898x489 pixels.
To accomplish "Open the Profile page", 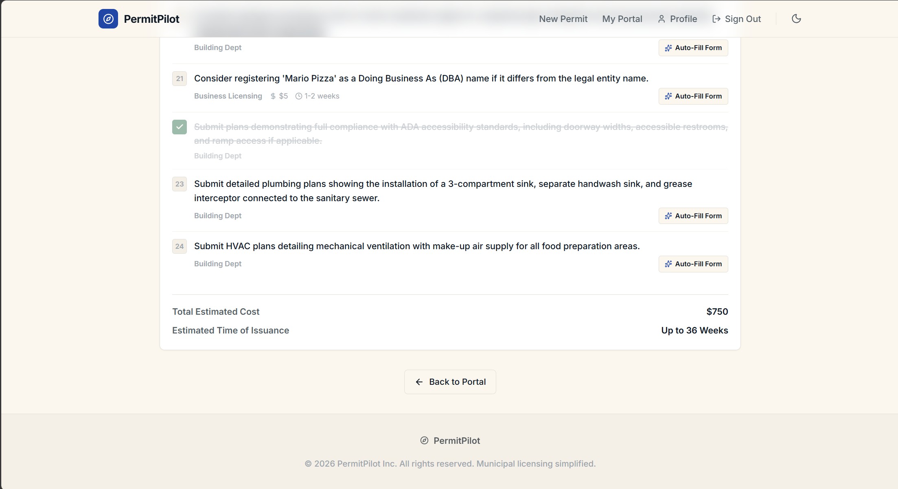I will pyautogui.click(x=683, y=19).
